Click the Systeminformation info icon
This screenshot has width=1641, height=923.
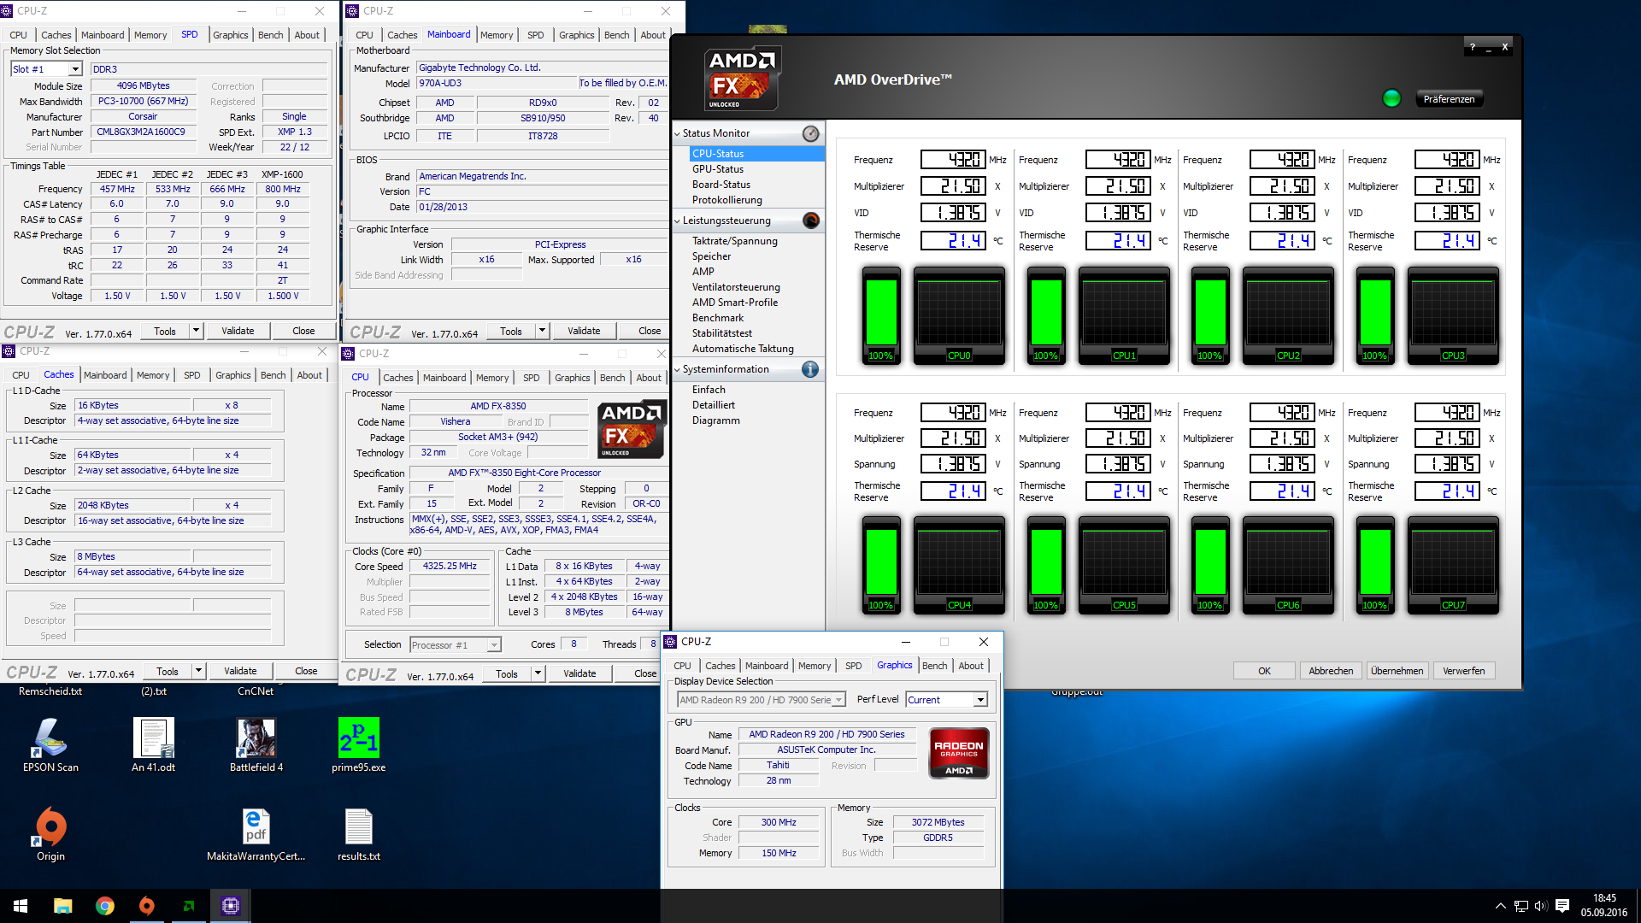click(810, 369)
